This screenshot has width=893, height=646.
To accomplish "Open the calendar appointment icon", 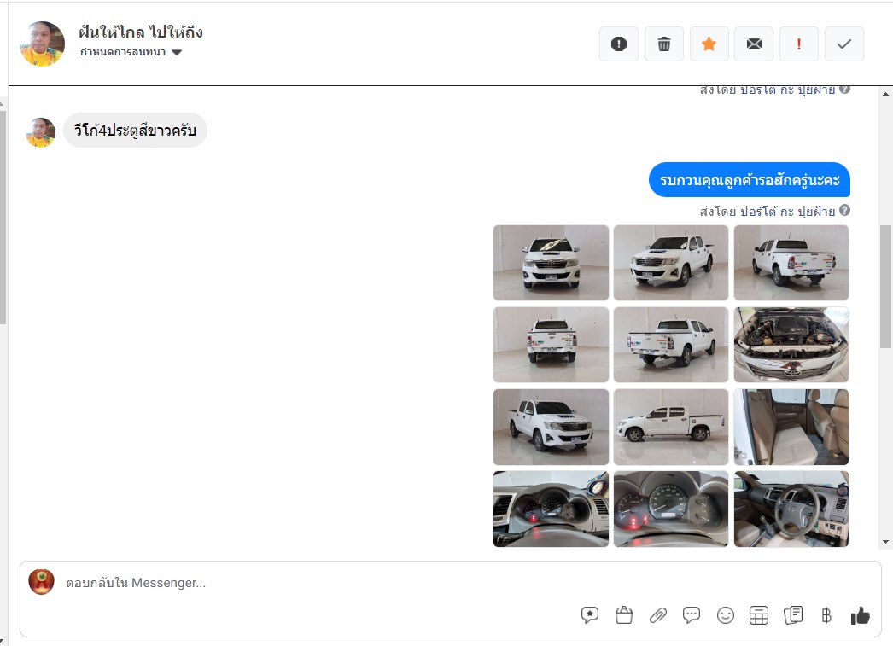I will click(x=759, y=615).
